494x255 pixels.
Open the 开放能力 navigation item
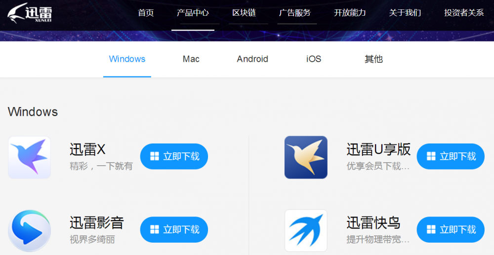click(350, 13)
